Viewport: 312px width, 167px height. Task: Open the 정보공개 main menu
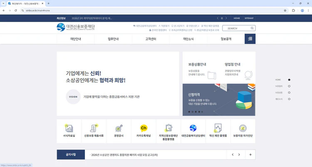pos(226,39)
